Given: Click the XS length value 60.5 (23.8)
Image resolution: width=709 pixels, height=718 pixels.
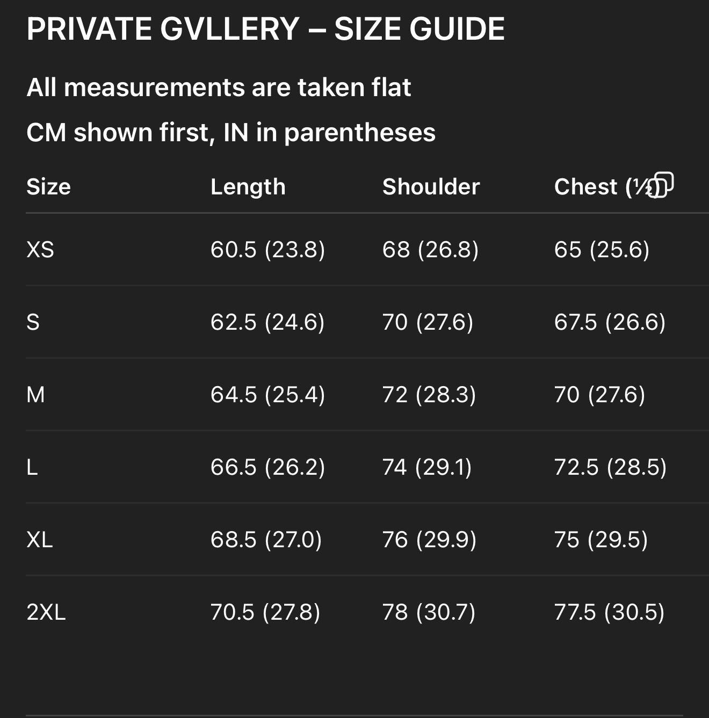Looking at the screenshot, I should point(267,250).
